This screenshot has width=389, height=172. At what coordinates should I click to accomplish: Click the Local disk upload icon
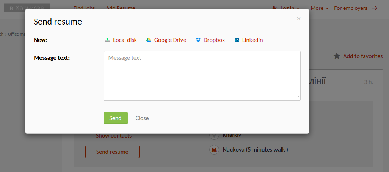tap(107, 40)
